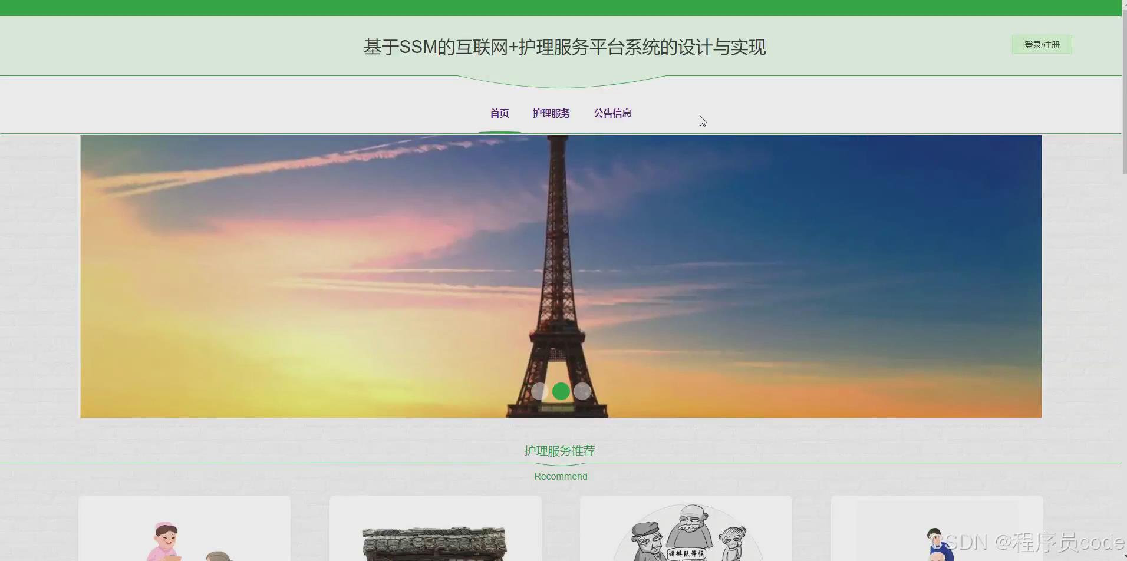Open the nurse cartoon service card

coord(184,529)
